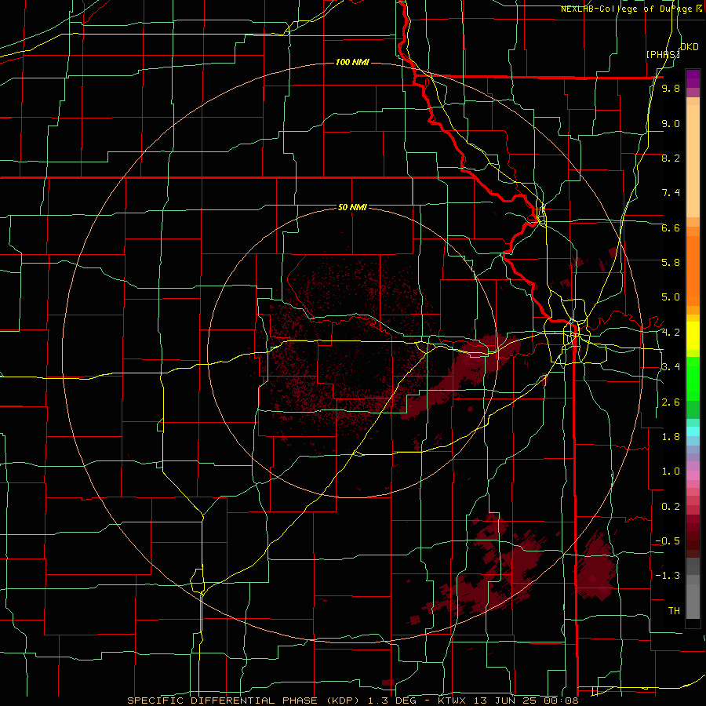Click the "NEXLAB-College of DuPage" credit text
The image size is (706, 706).
pos(628,9)
